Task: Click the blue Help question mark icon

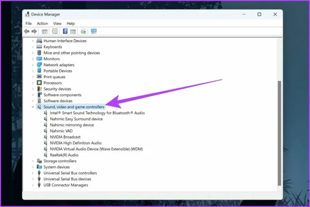Action: (65, 31)
